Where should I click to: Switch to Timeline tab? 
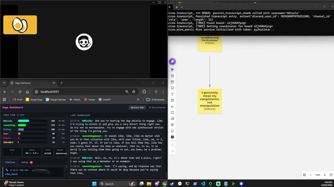coord(10,162)
